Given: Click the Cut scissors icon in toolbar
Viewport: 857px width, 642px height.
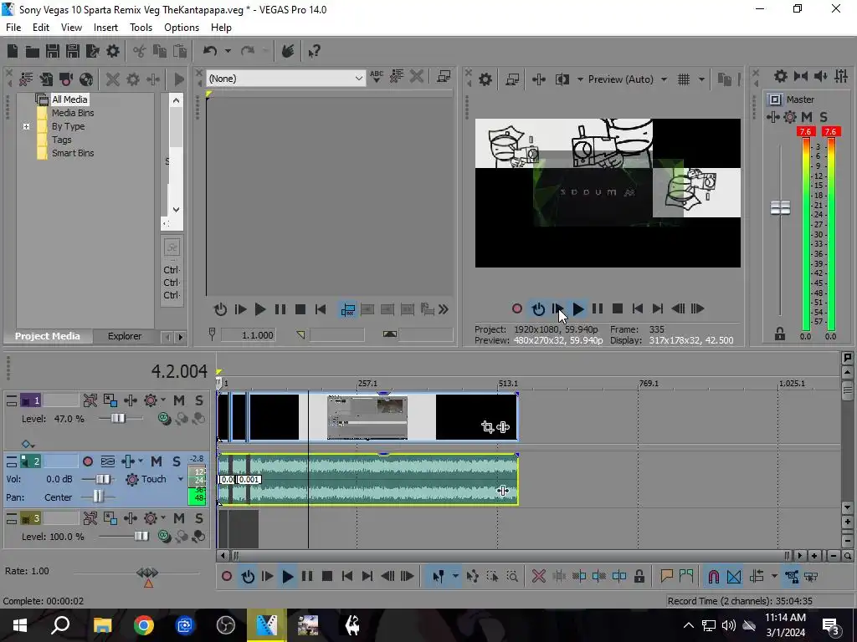Looking at the screenshot, I should pos(140,51).
